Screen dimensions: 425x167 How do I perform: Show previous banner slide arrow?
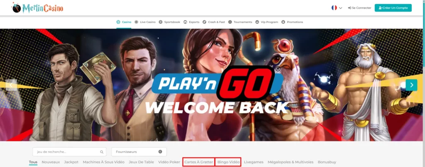click(x=11, y=85)
